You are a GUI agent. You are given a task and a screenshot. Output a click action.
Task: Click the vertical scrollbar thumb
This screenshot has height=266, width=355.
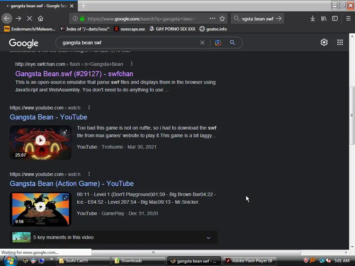tap(352, 115)
